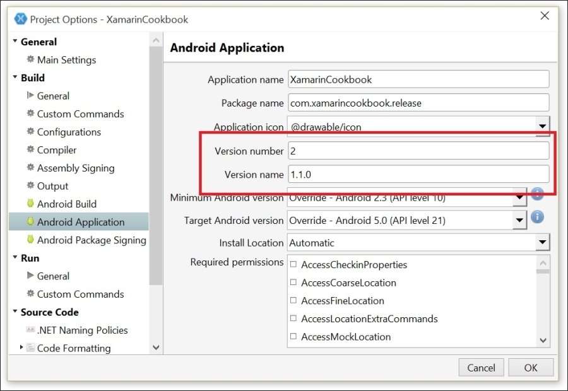Click the OK button

click(532, 368)
